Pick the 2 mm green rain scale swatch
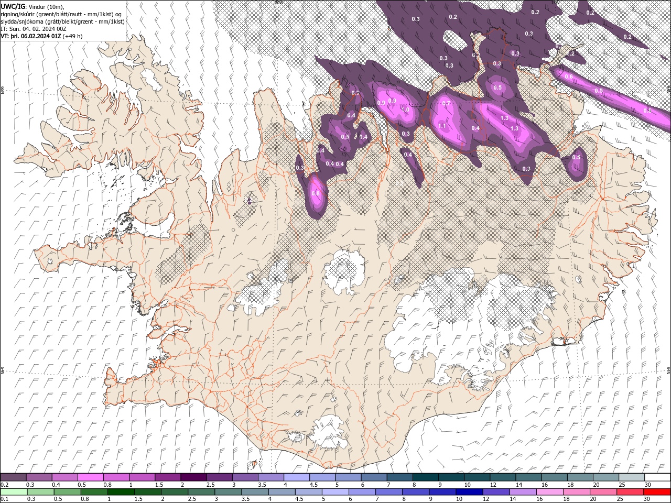 pyautogui.click(x=174, y=491)
